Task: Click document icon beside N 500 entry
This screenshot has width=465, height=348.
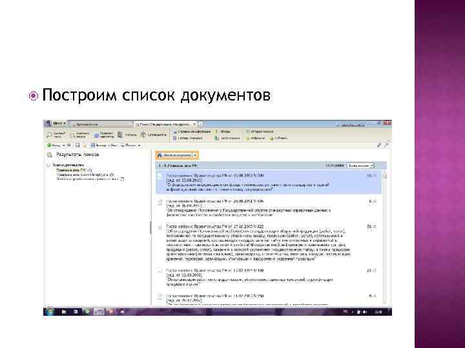Action: click(160, 177)
